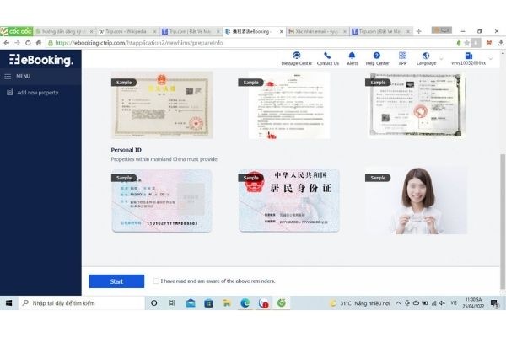Click the Contact Us phone icon
Viewport: 506px width, 337px height.
point(327,56)
